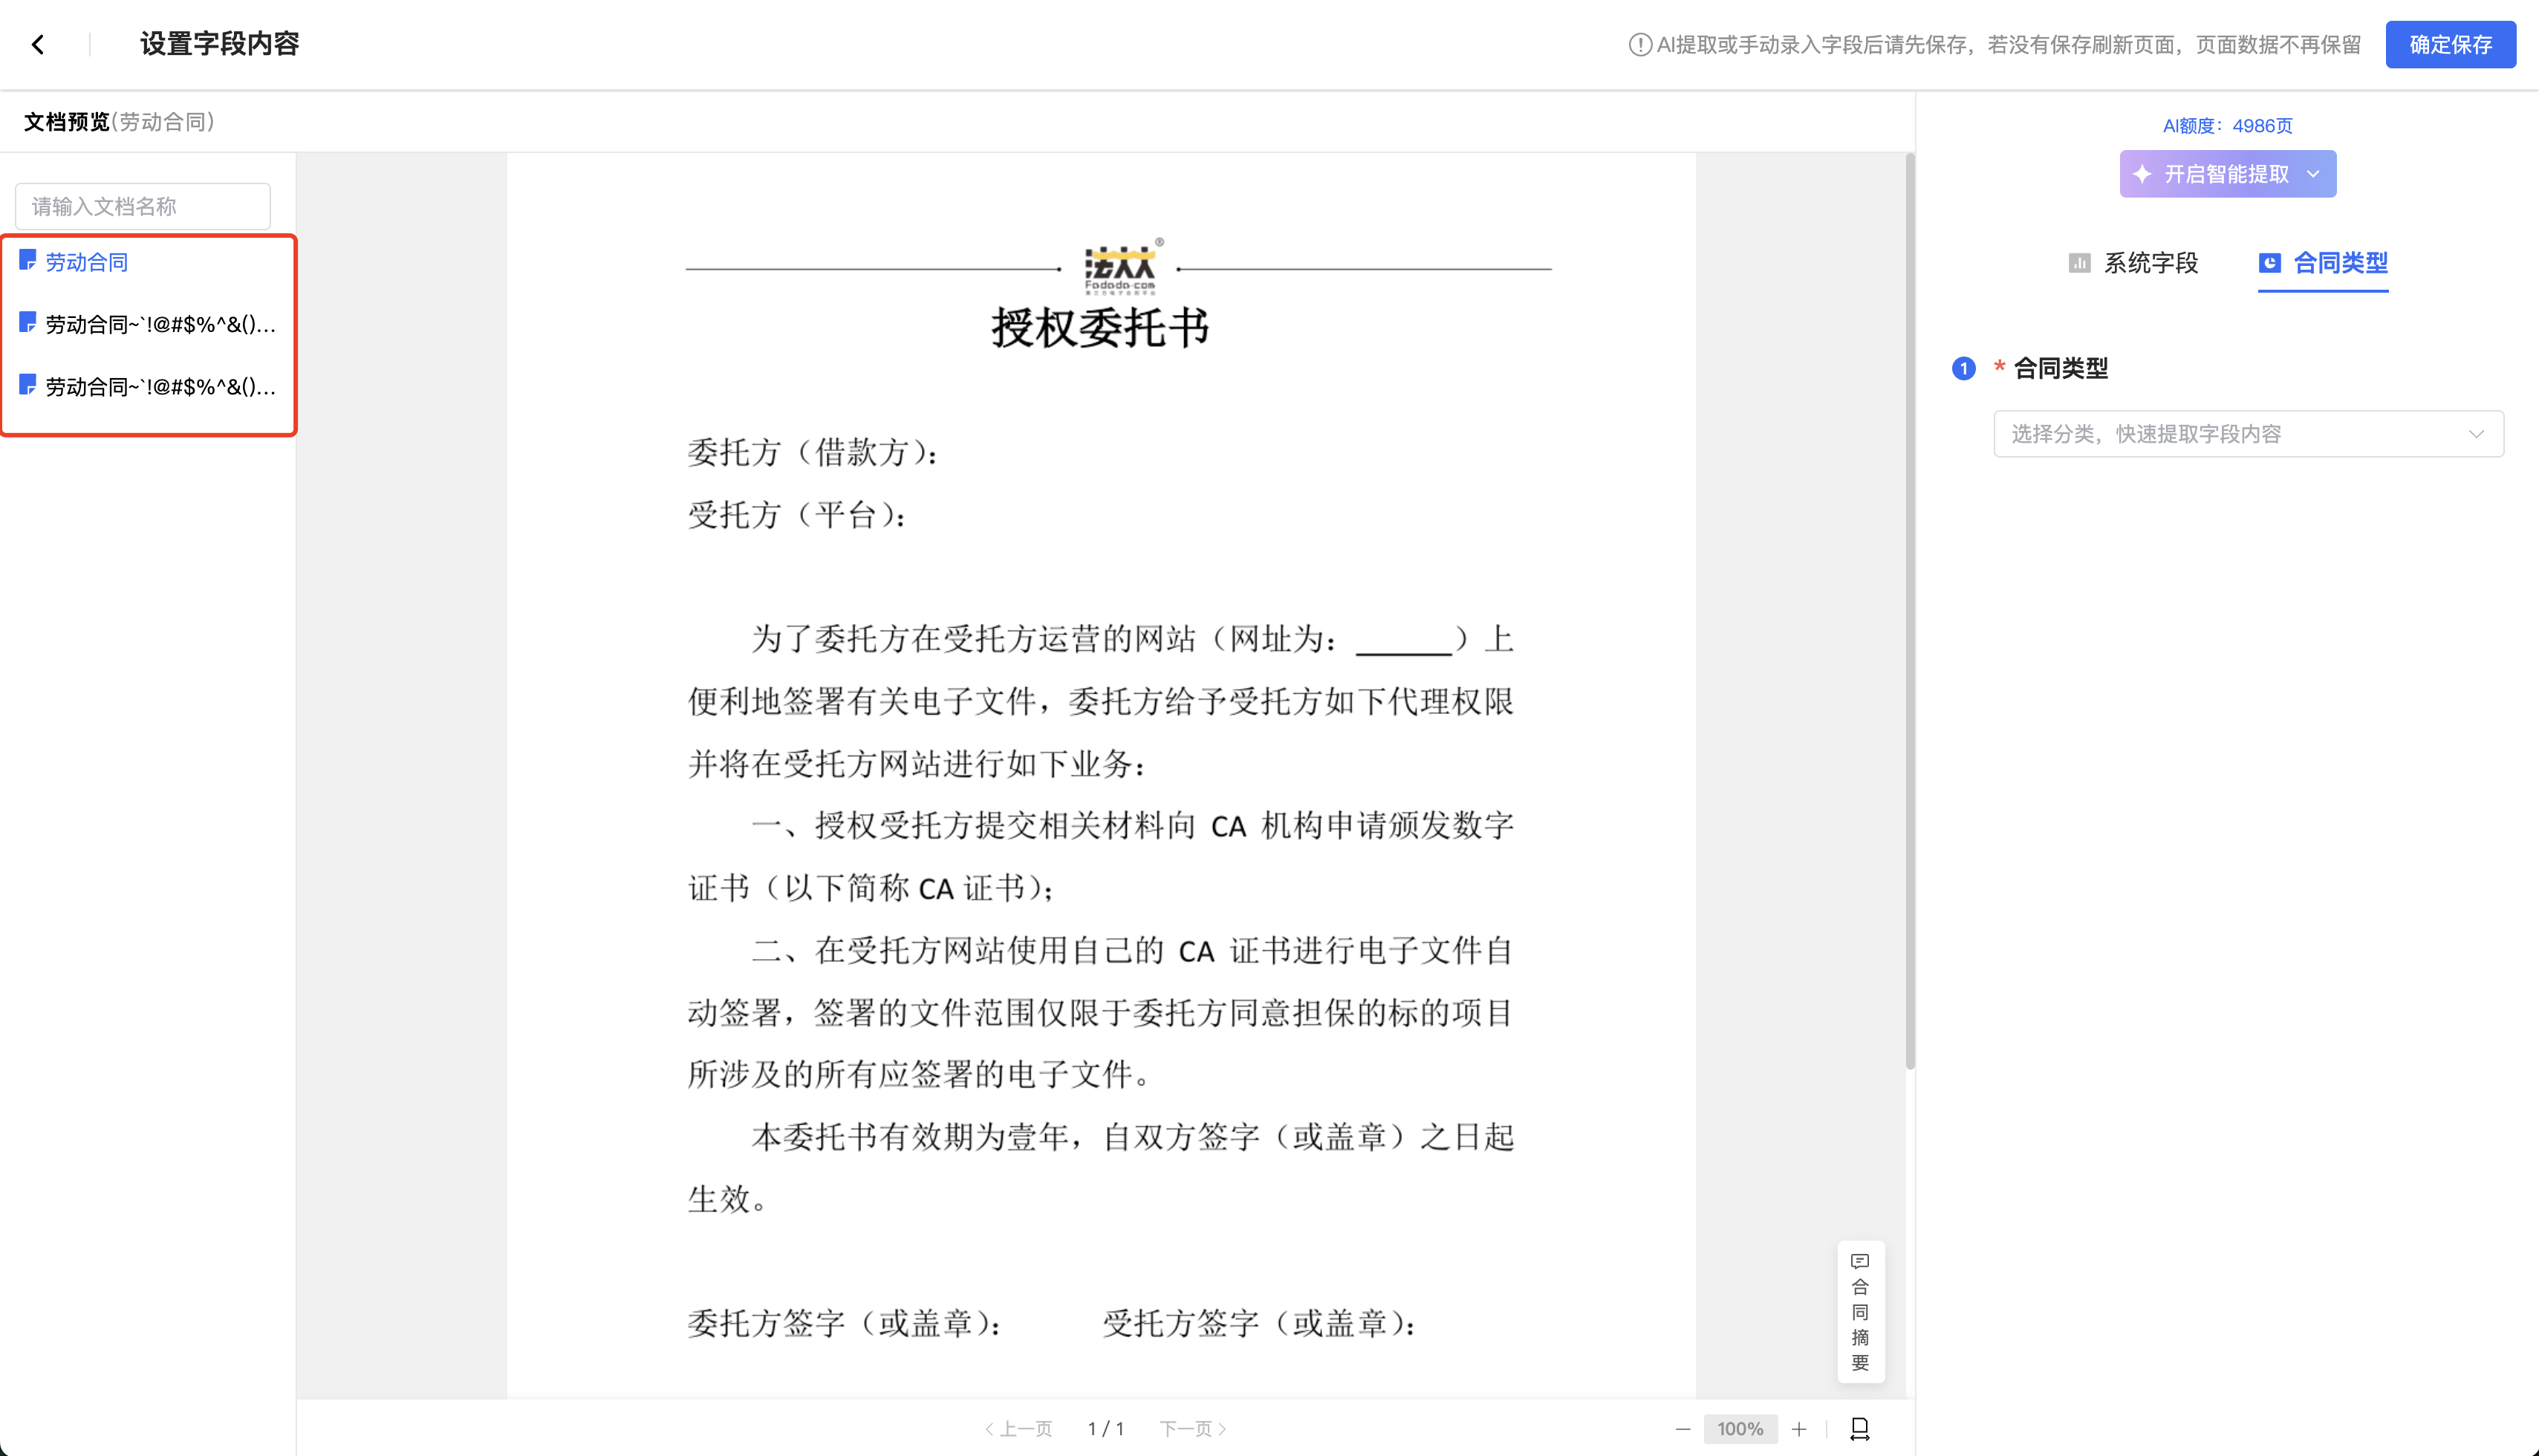Click the step 1 badge beside 合同类型
Viewport: 2539px width, 1456px height.
(1964, 368)
